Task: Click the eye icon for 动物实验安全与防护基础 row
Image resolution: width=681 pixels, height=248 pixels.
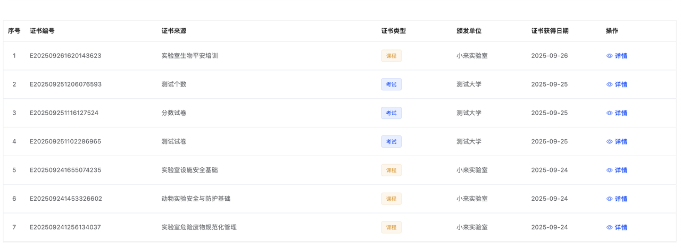Action: click(609, 199)
